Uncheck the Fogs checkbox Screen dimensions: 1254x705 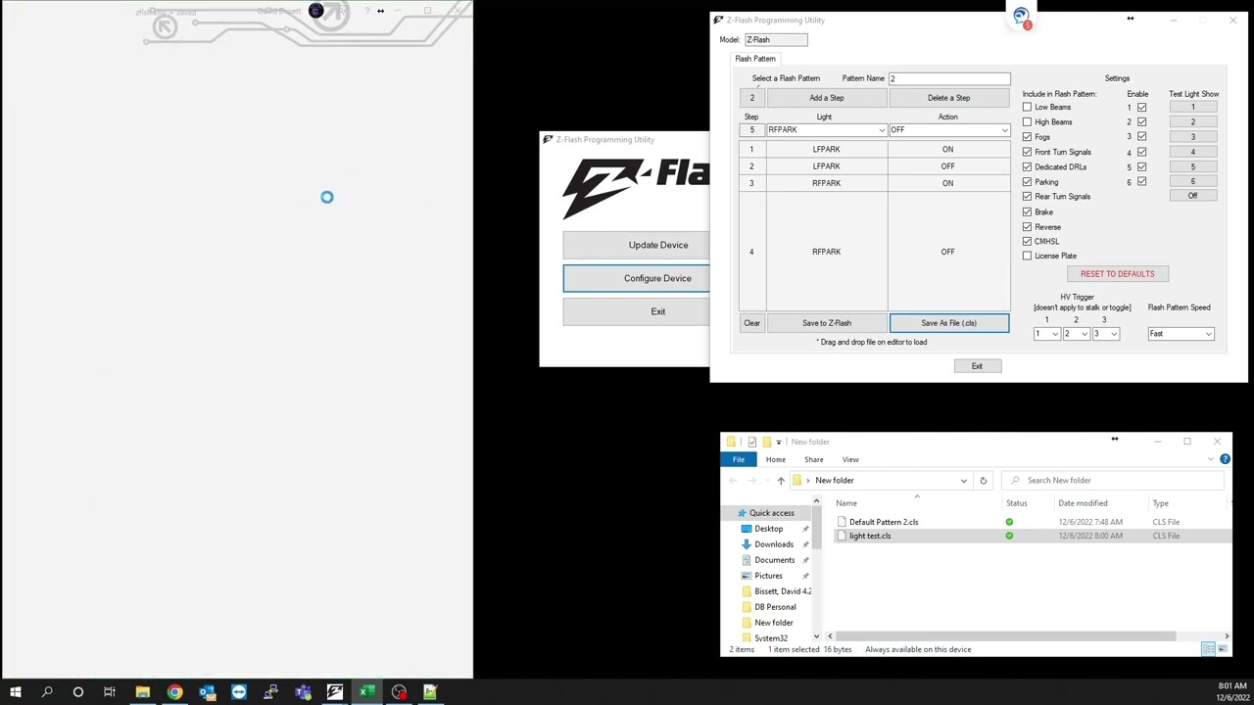(1027, 137)
